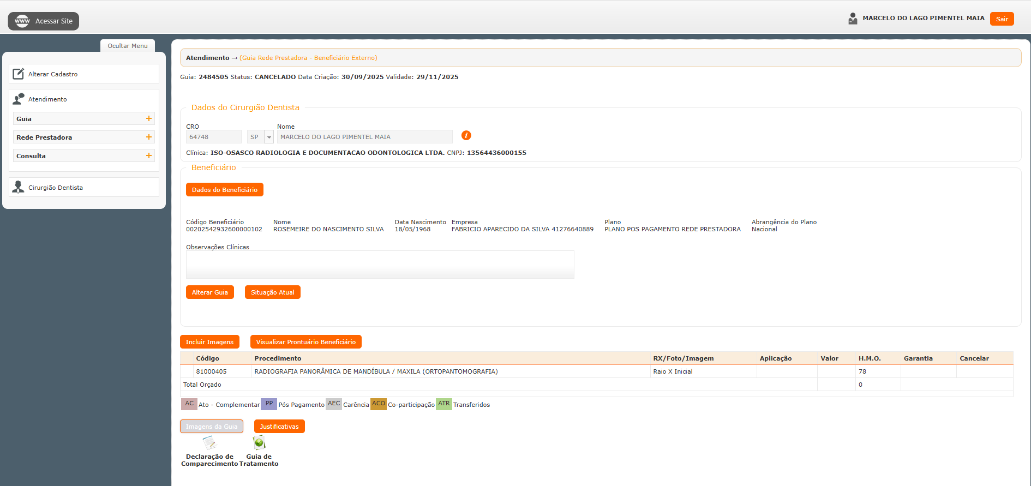Screen dimensions: 1031x486
Task: Open the CRO state SP dropdown
Action: click(x=269, y=137)
